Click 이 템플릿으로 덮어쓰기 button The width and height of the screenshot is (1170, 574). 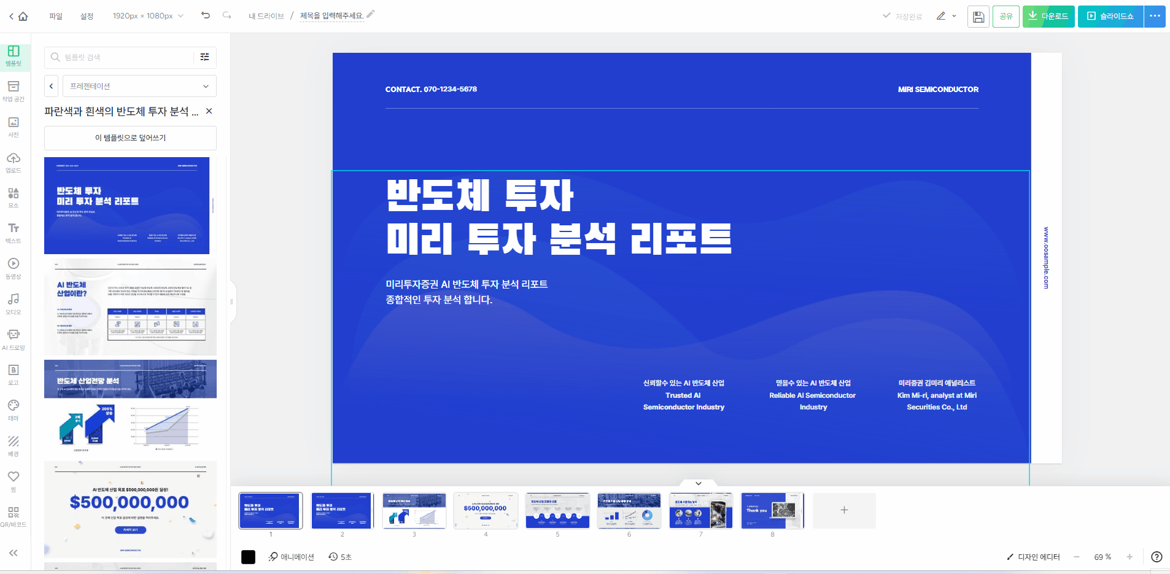click(x=130, y=138)
